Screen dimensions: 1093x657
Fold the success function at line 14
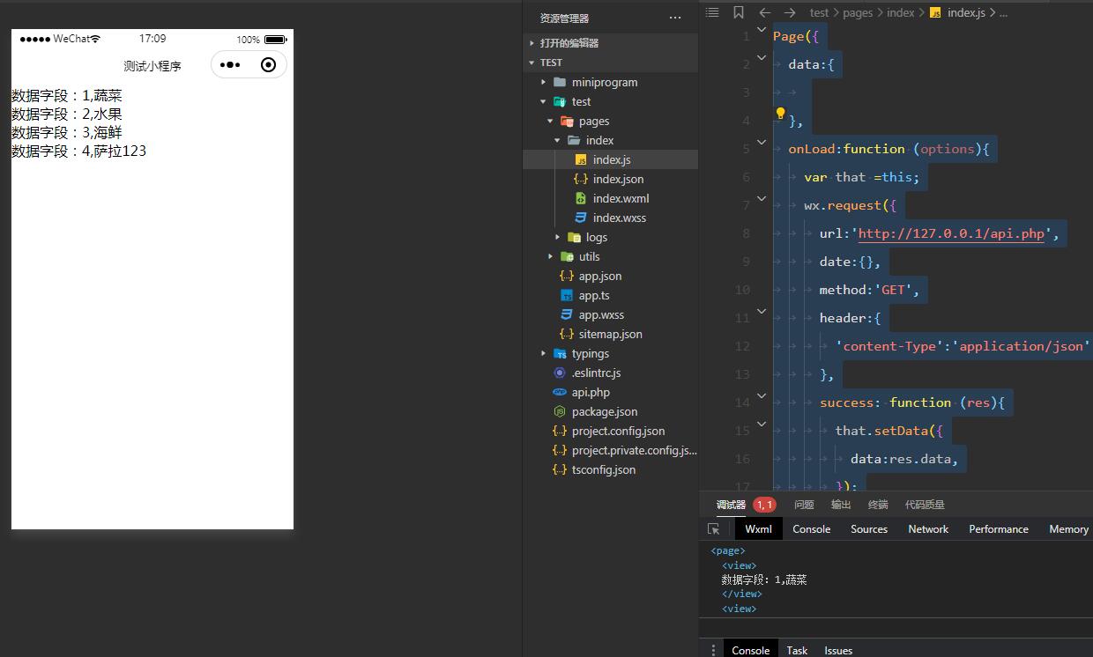pyautogui.click(x=762, y=396)
